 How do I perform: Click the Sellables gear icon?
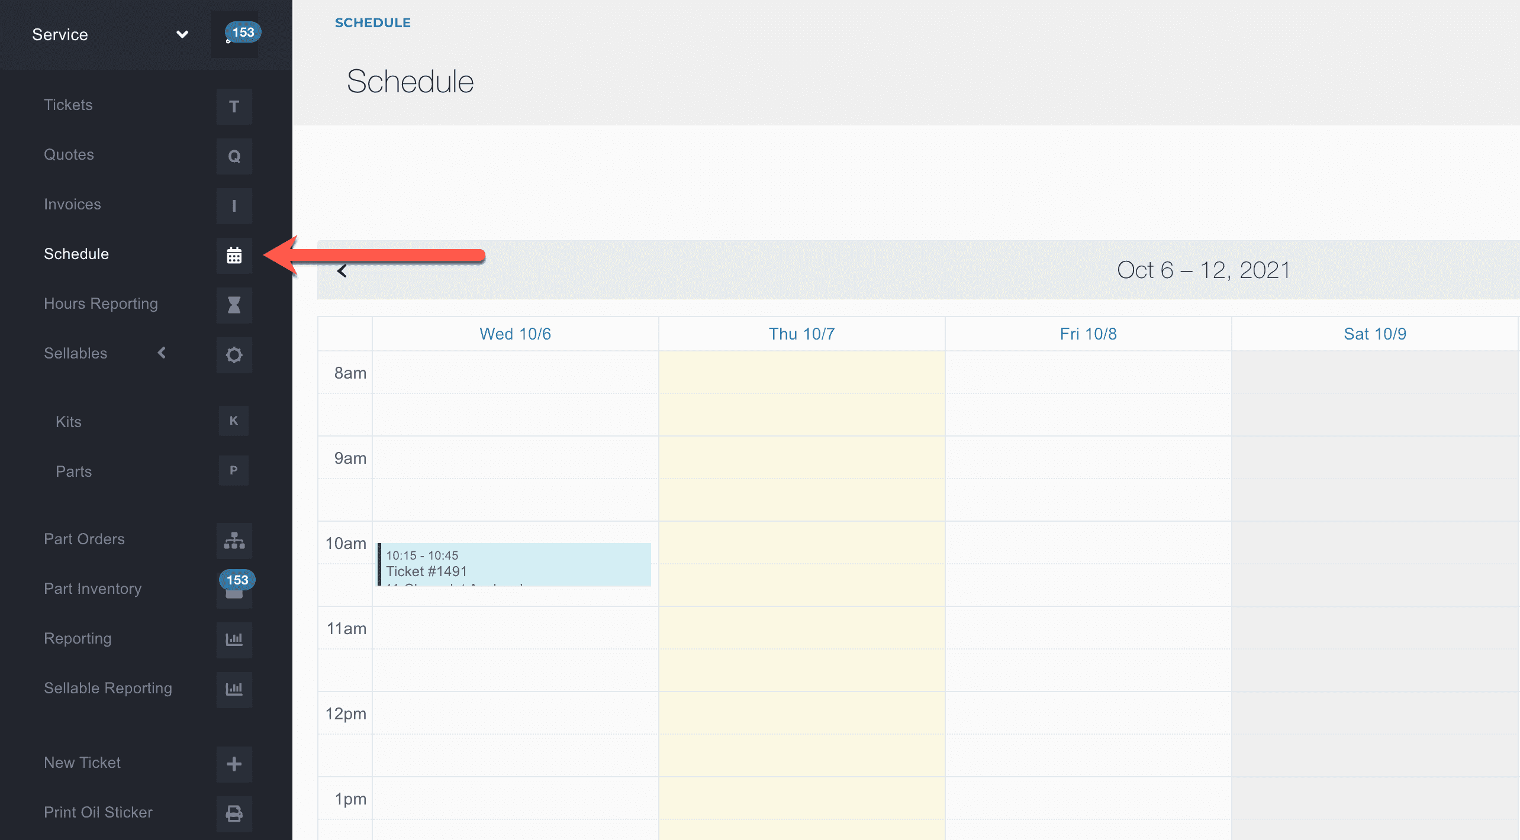(234, 355)
